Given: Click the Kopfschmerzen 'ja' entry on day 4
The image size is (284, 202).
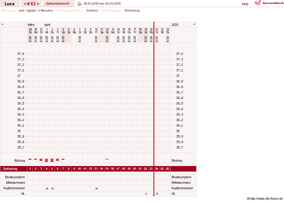Looking at the screenshot, I should coord(47,188).
